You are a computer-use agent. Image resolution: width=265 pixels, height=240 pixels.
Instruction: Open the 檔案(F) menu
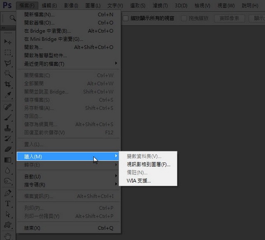coord(27,6)
